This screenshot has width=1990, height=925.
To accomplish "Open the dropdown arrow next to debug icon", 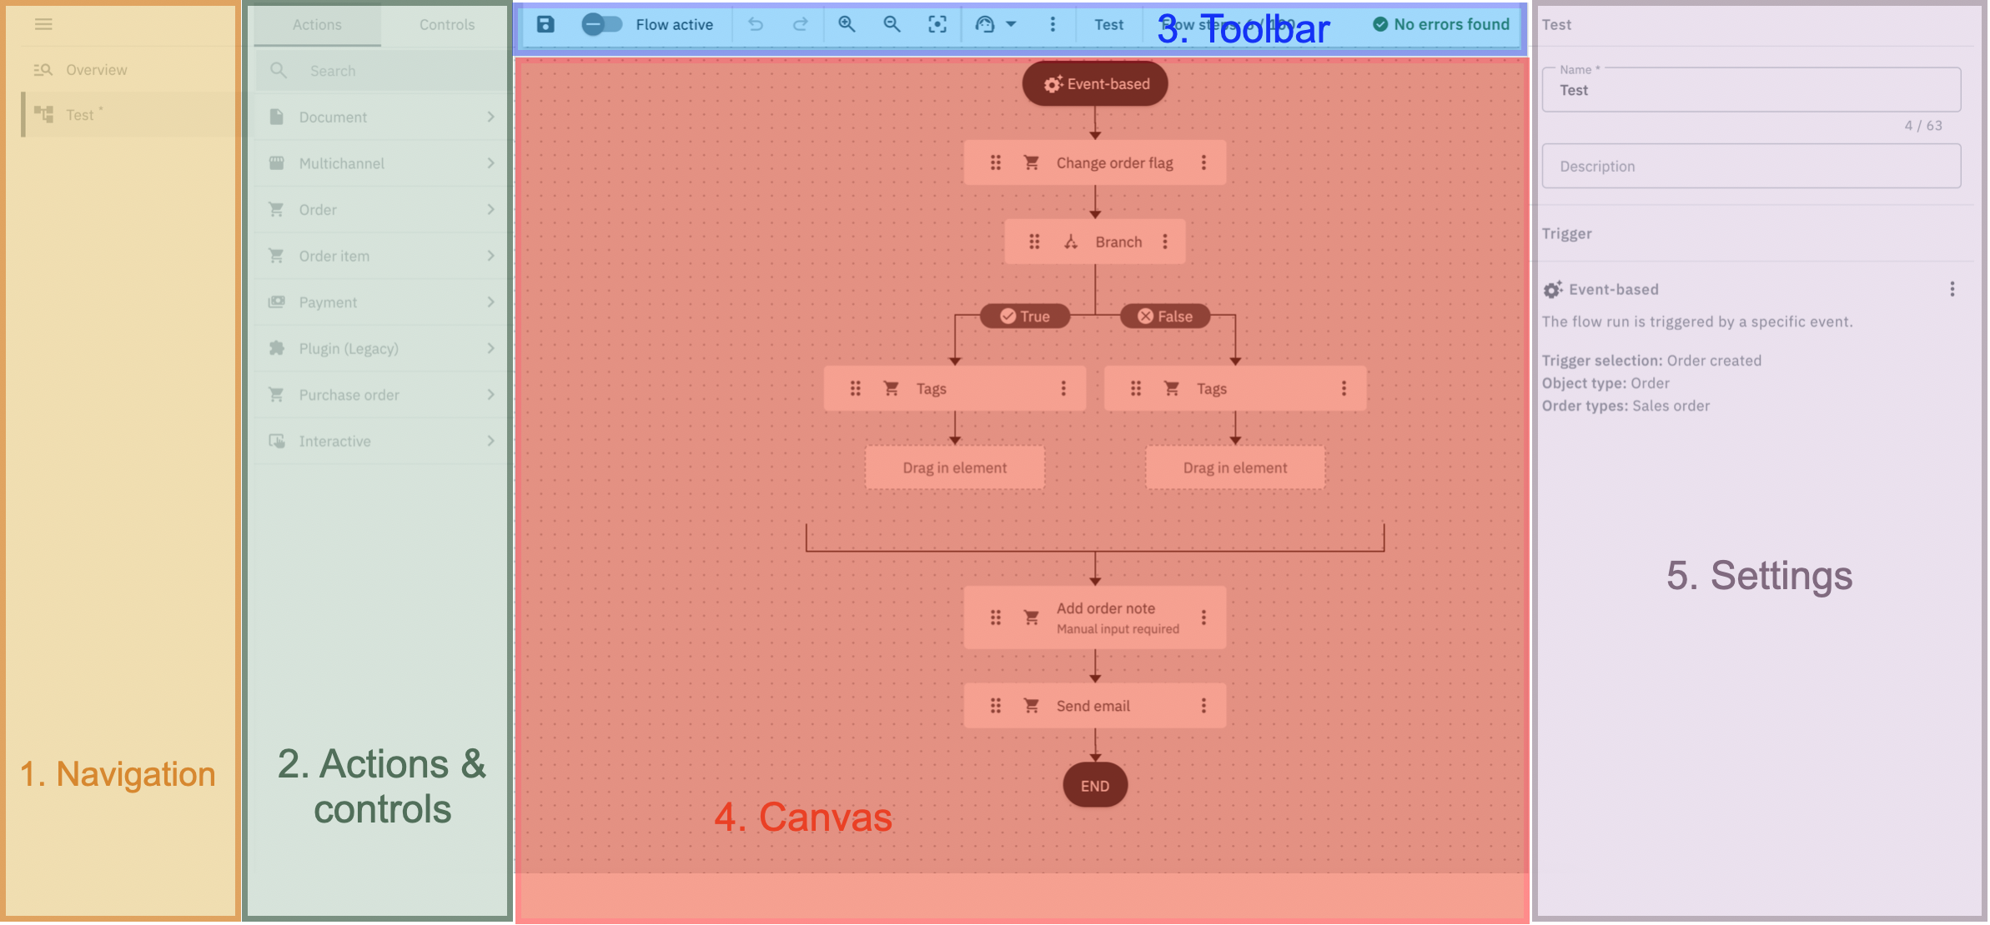I will pos(1011,24).
